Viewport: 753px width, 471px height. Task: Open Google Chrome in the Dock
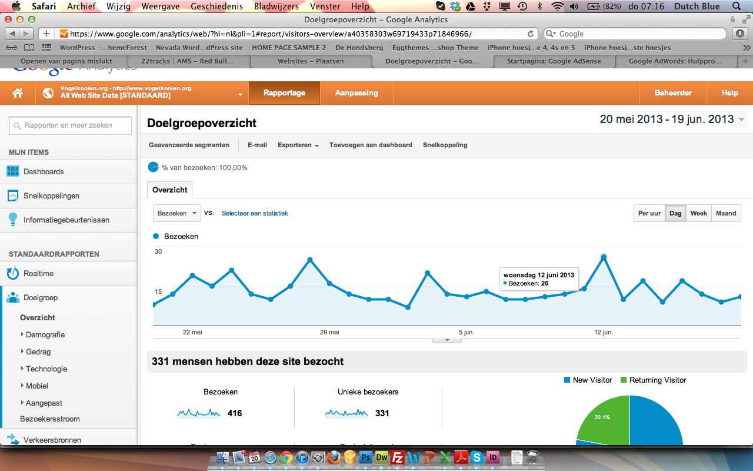286,457
